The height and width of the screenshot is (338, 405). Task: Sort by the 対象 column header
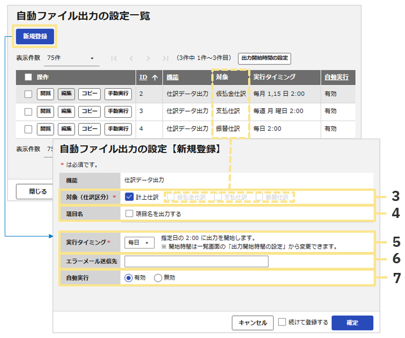222,77
